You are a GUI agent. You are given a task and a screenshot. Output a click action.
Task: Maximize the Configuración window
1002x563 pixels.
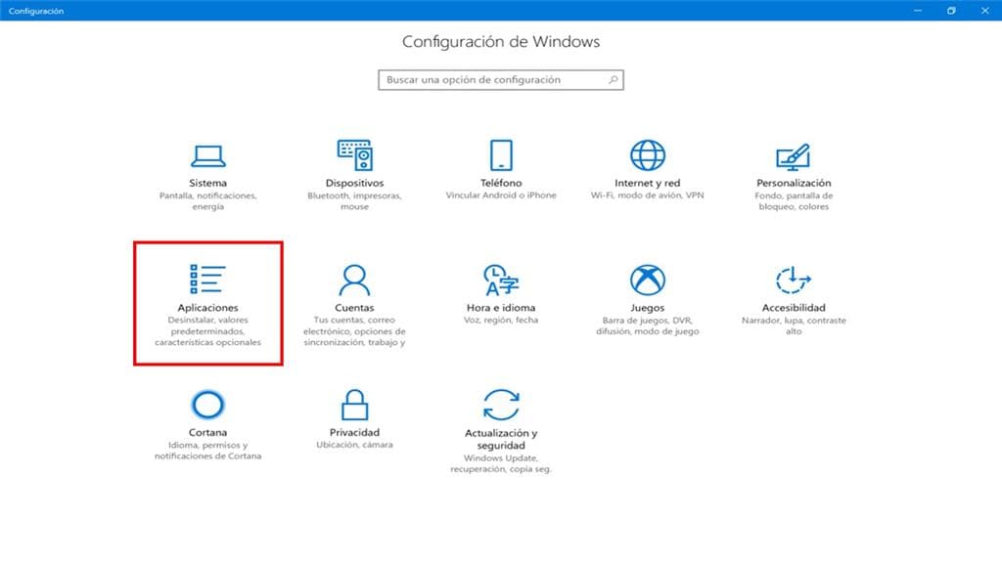pos(950,11)
